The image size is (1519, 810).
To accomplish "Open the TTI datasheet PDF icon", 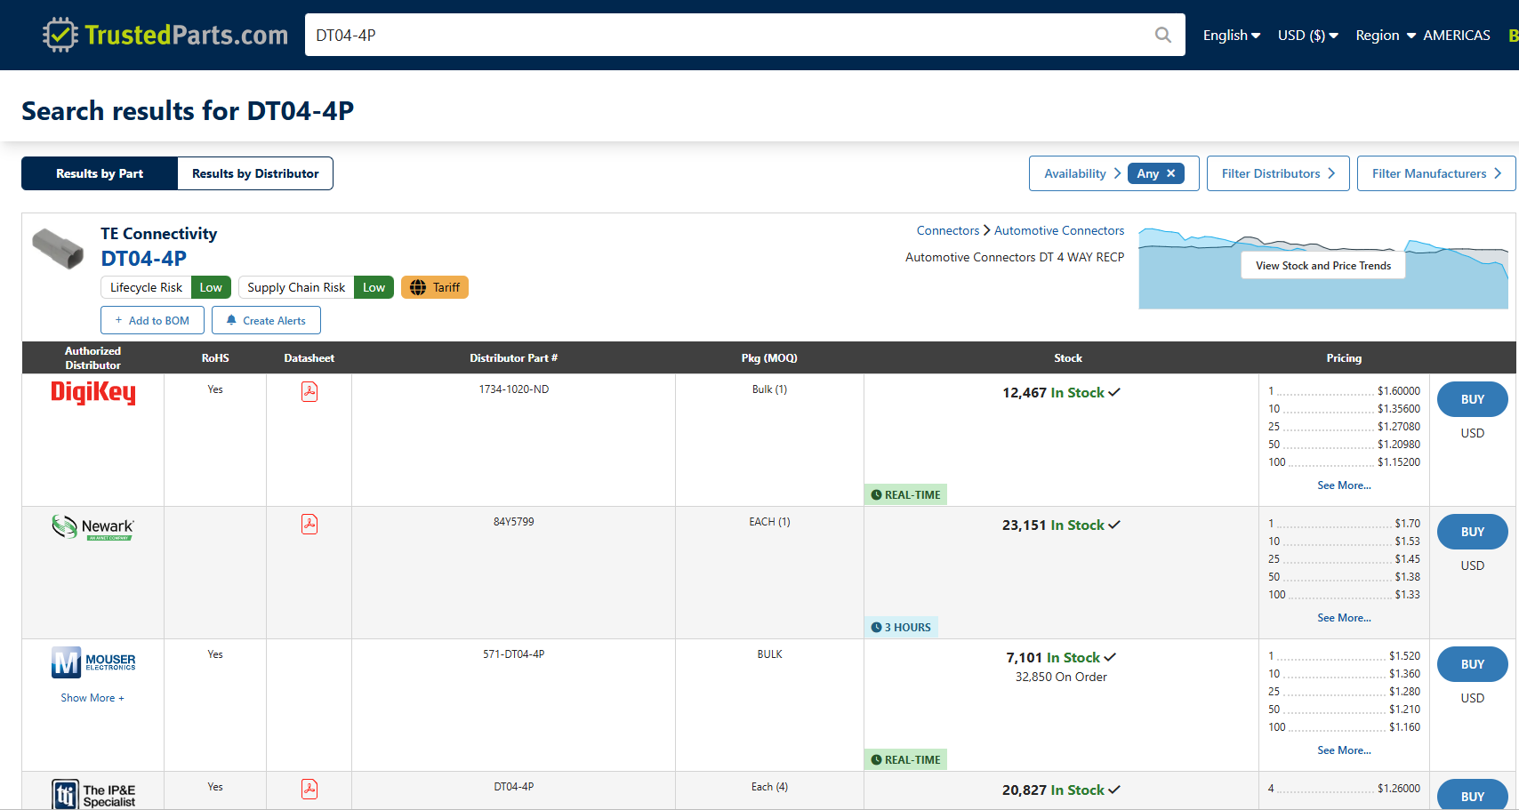I will tap(309, 789).
